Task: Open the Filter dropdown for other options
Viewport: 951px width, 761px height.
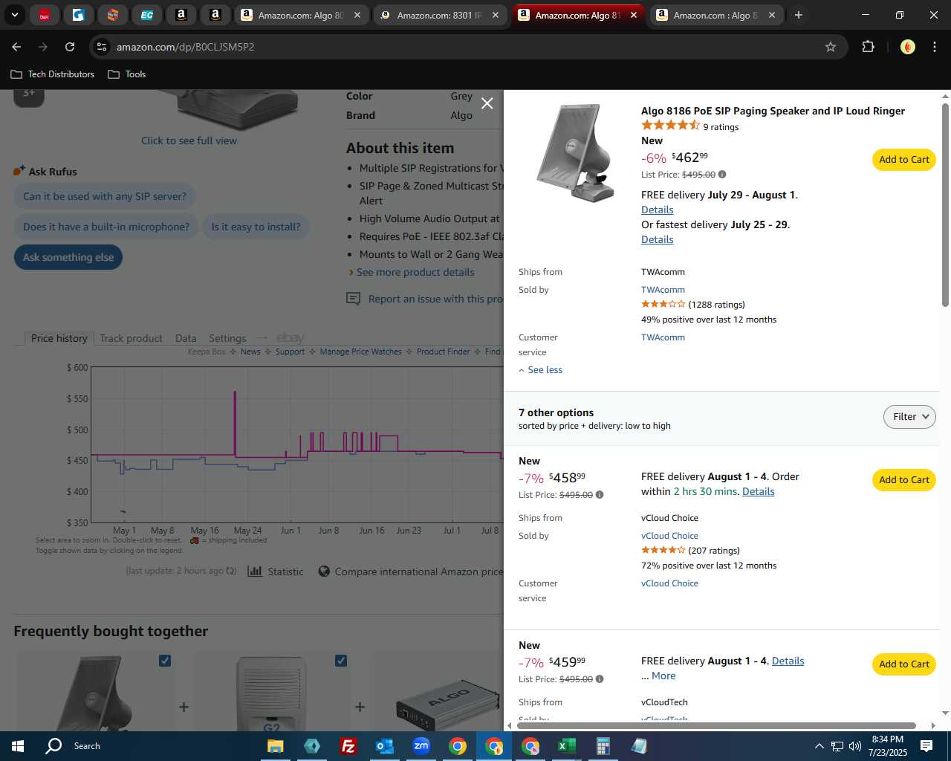Action: 909,417
